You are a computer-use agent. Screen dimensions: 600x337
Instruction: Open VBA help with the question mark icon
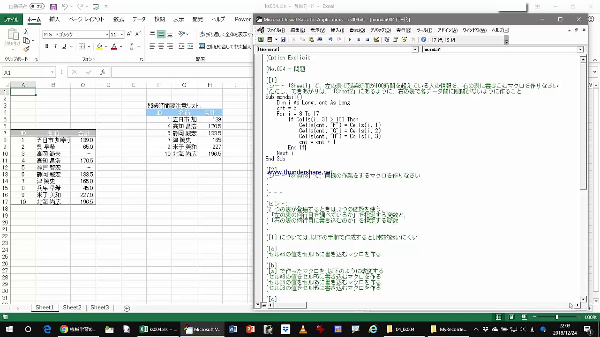click(x=424, y=40)
